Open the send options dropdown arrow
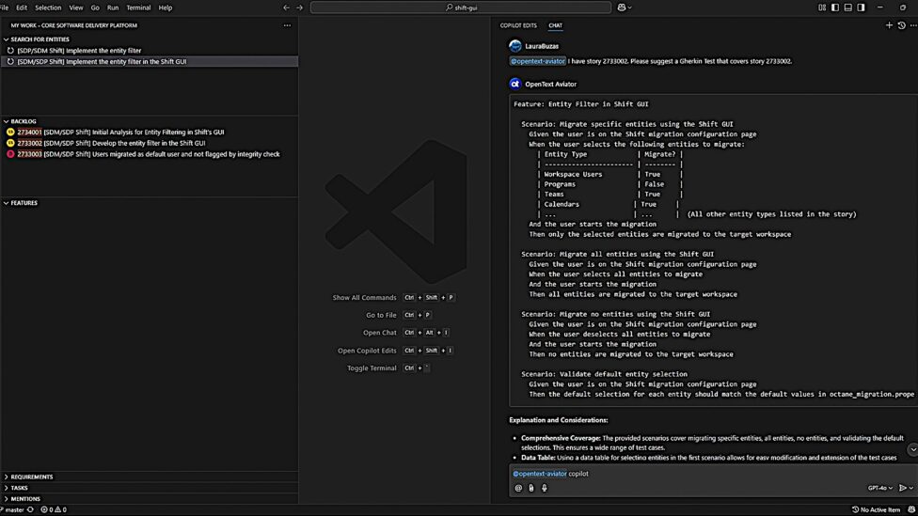This screenshot has height=516, width=918. coord(910,488)
